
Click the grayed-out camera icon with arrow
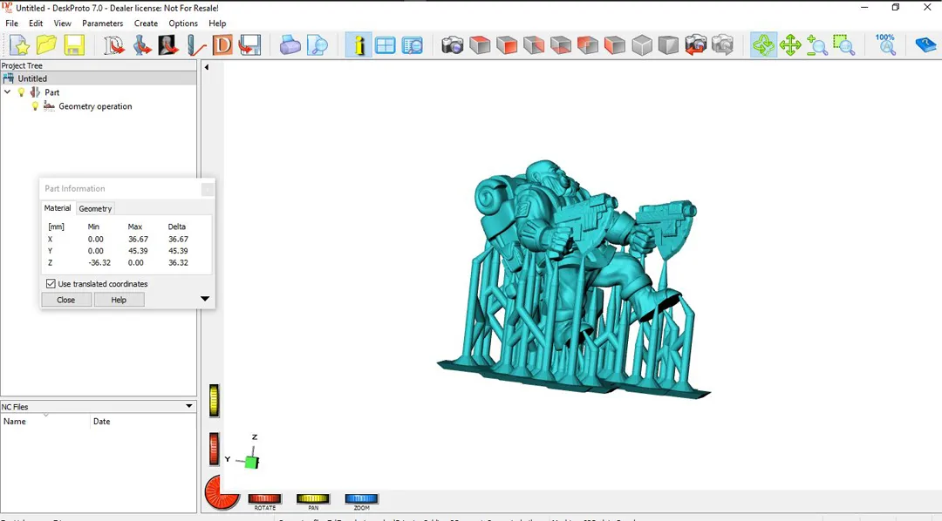723,45
